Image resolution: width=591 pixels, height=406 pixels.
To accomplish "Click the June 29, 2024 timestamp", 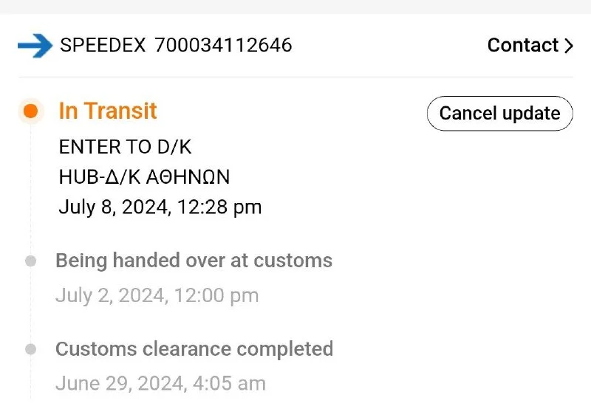I will (160, 384).
